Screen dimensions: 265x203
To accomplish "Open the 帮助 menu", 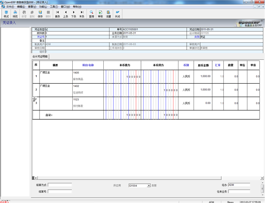I will coord(77,7).
